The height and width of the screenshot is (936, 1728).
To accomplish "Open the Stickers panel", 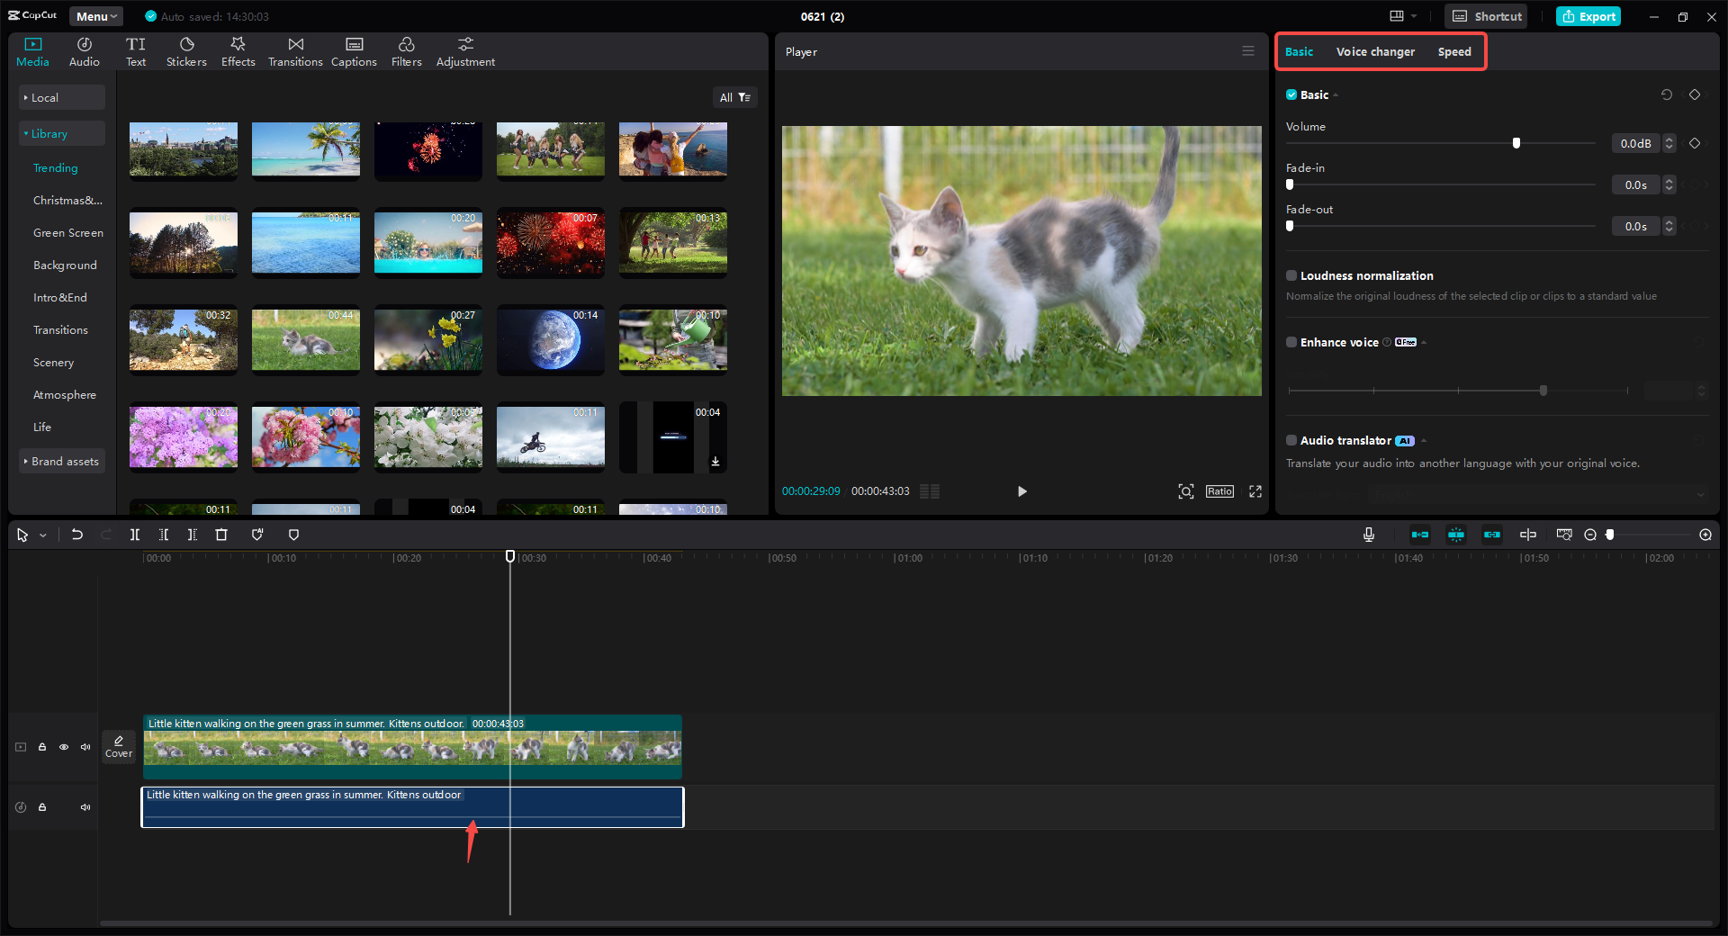I will [186, 52].
